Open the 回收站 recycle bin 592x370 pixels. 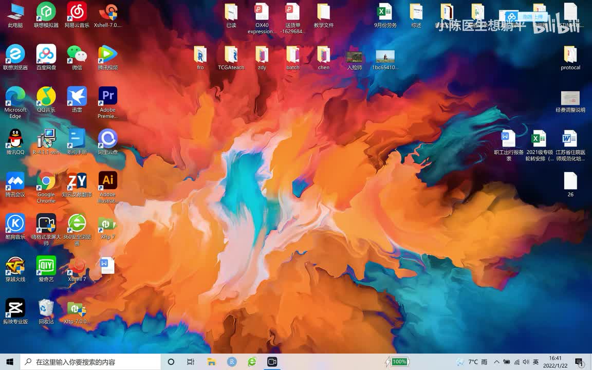pos(46,311)
